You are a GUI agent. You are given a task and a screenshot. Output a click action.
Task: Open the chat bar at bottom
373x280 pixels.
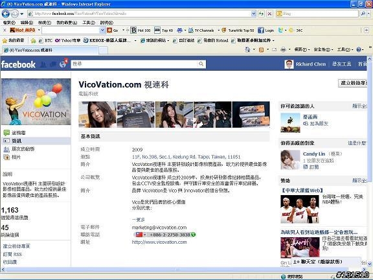coord(326,262)
